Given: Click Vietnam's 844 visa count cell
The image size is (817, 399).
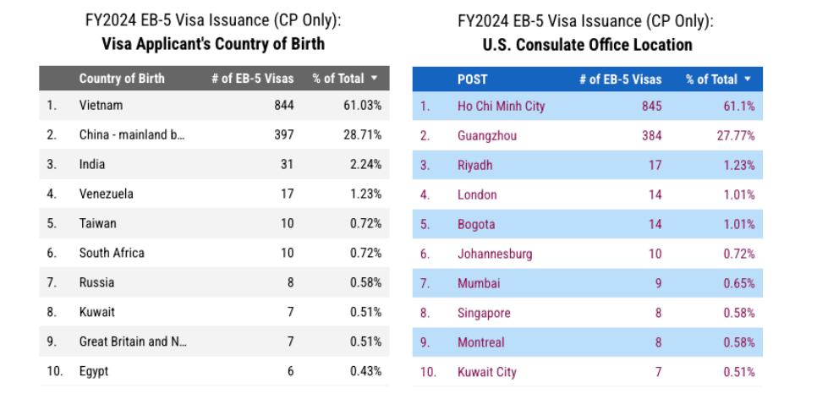Looking at the screenshot, I should click(282, 106).
